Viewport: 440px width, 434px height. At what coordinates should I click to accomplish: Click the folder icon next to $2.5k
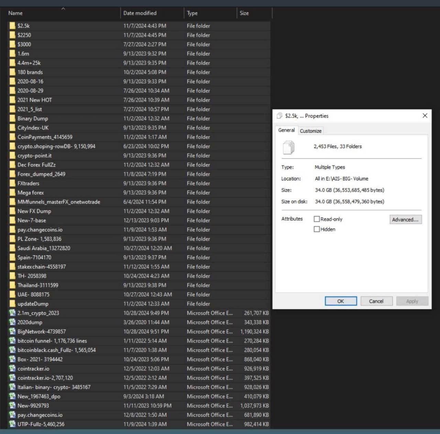12,26
